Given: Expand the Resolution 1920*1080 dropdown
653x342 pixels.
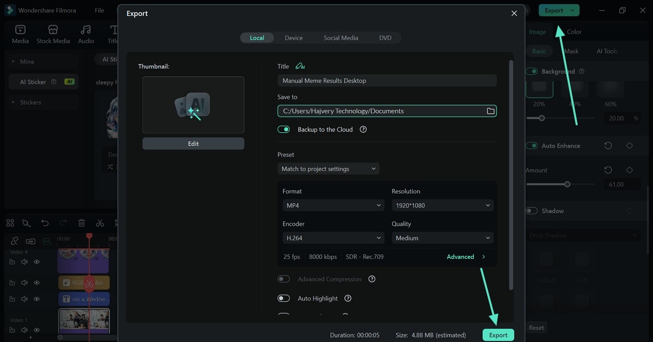Looking at the screenshot, I should [x=442, y=205].
